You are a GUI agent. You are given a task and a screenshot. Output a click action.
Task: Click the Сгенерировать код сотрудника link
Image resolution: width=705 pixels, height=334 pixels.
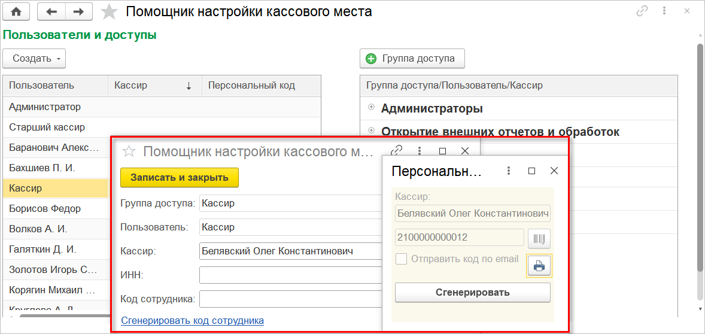(x=192, y=321)
